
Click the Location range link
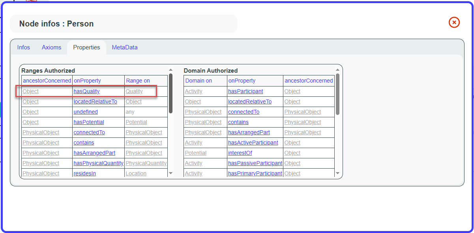pos(136,173)
